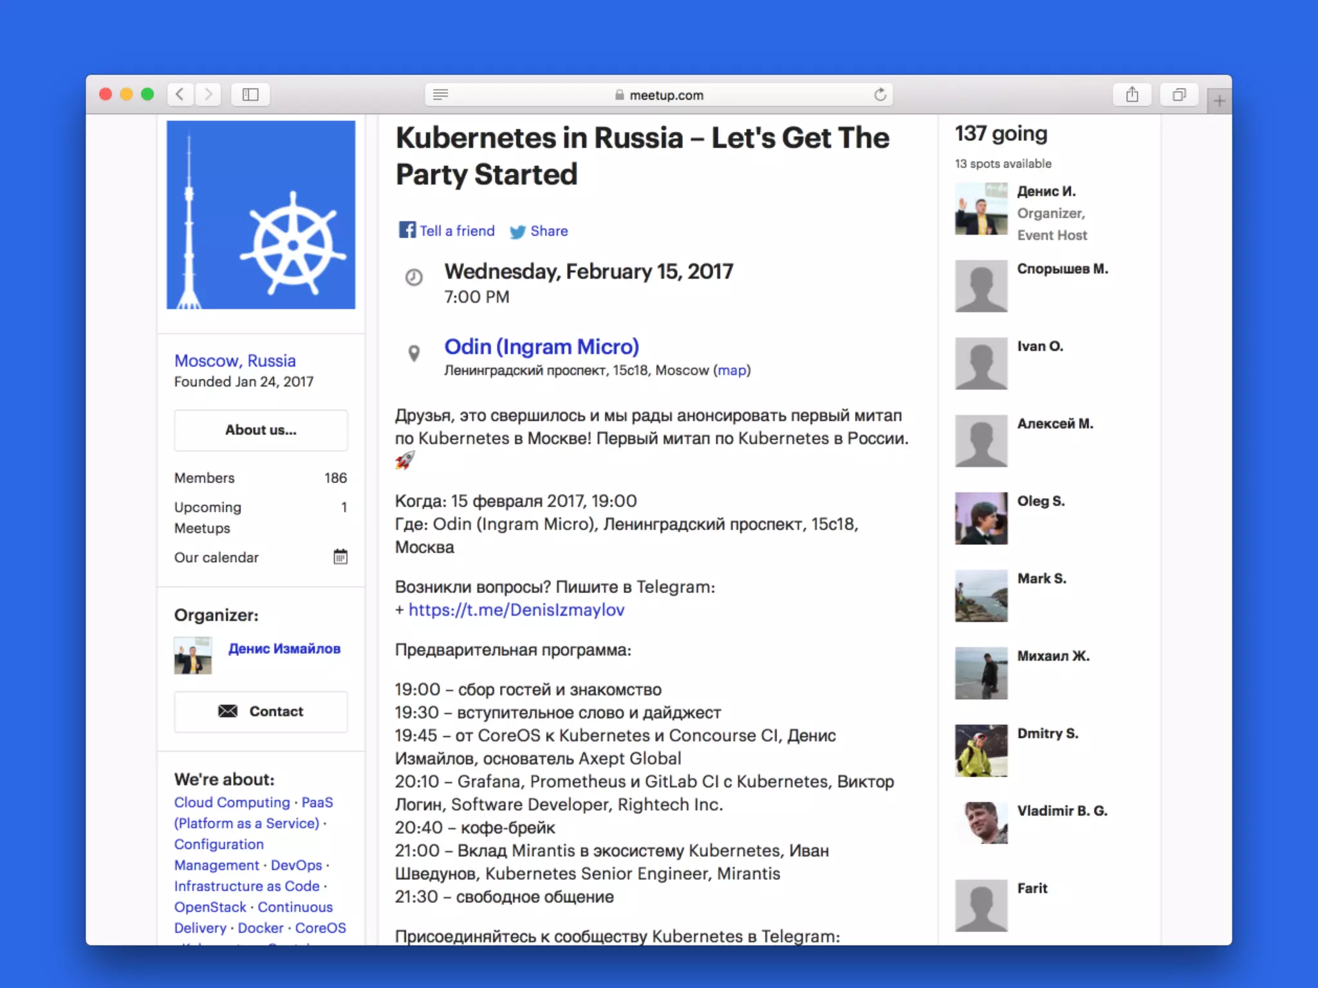Open the Telegram DenisIzmaylov link
The height and width of the screenshot is (988, 1318).
click(x=516, y=610)
